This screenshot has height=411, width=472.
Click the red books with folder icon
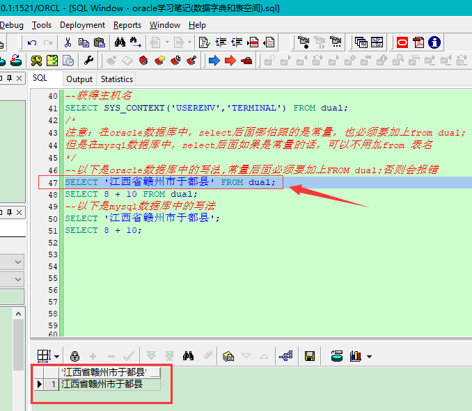click(159, 61)
